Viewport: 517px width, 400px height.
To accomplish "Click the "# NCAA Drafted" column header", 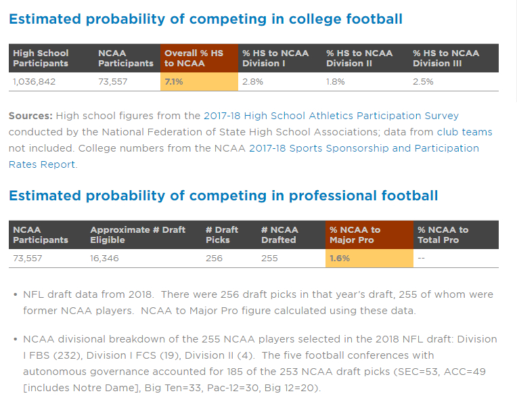I will click(x=279, y=235).
